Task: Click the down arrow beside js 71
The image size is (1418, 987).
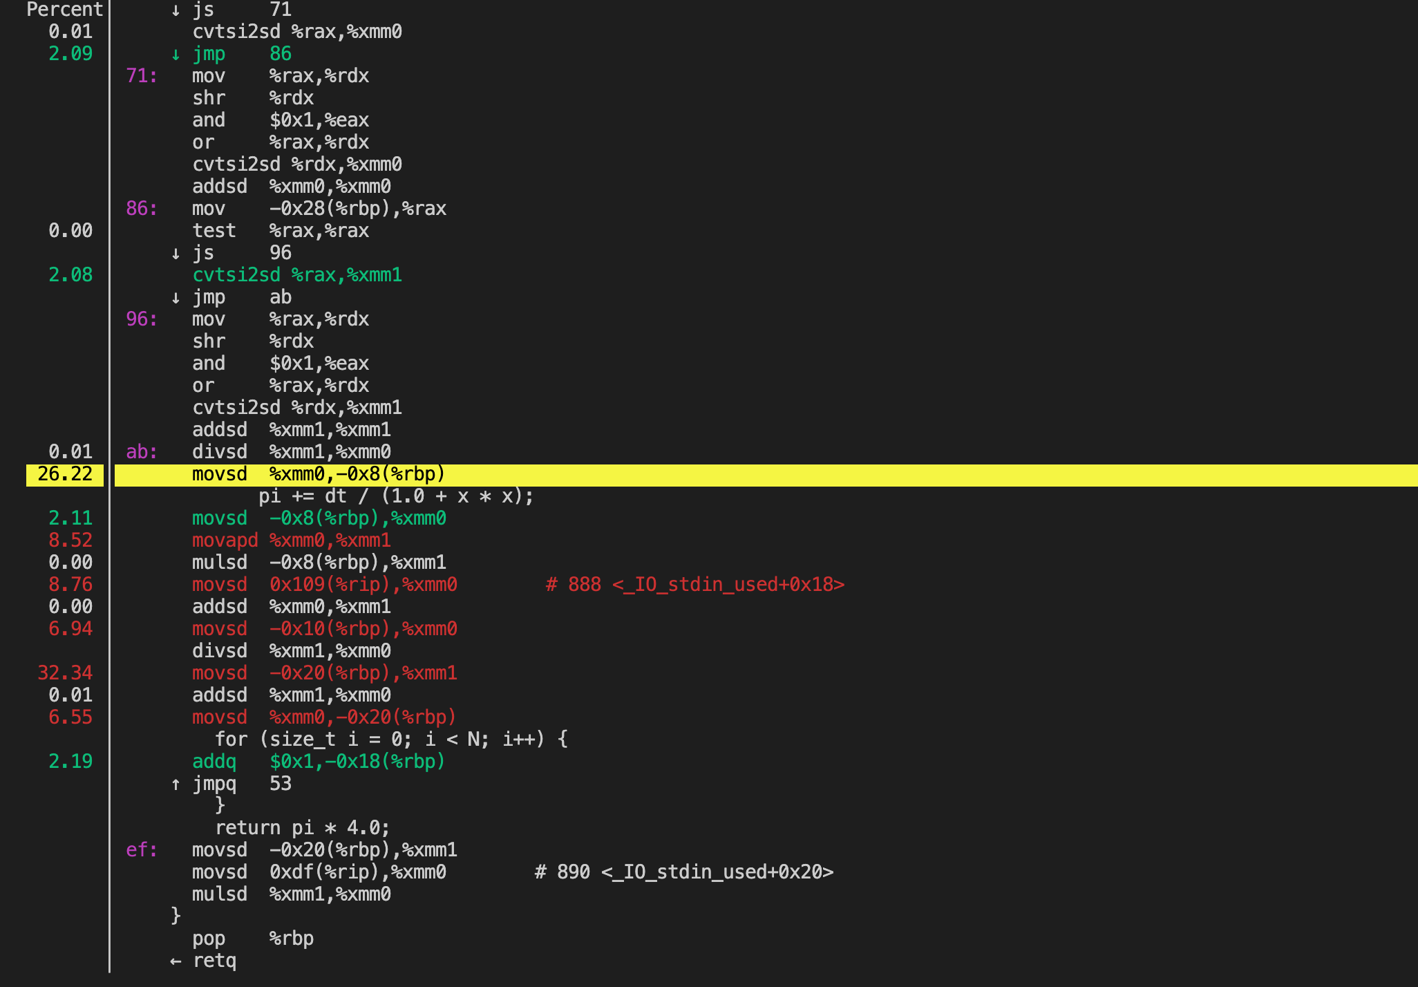Action: click(176, 10)
